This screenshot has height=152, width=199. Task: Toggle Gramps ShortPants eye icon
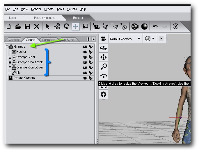(x=85, y=62)
